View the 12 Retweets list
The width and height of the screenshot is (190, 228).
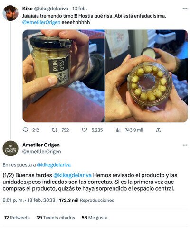coord(17,218)
